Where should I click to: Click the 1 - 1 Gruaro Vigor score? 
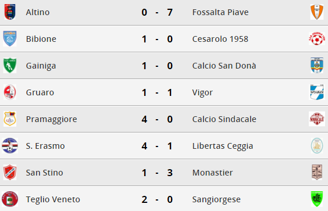(x=157, y=92)
